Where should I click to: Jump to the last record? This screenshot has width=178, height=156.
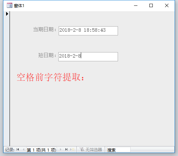point(66,150)
